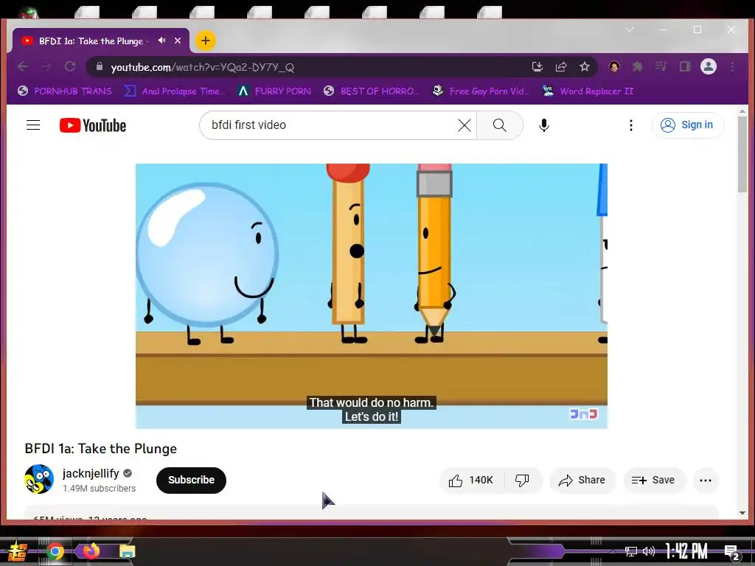Open the Word Replacer II bookmark
Viewport: 755px width, 566px height.
click(x=588, y=91)
